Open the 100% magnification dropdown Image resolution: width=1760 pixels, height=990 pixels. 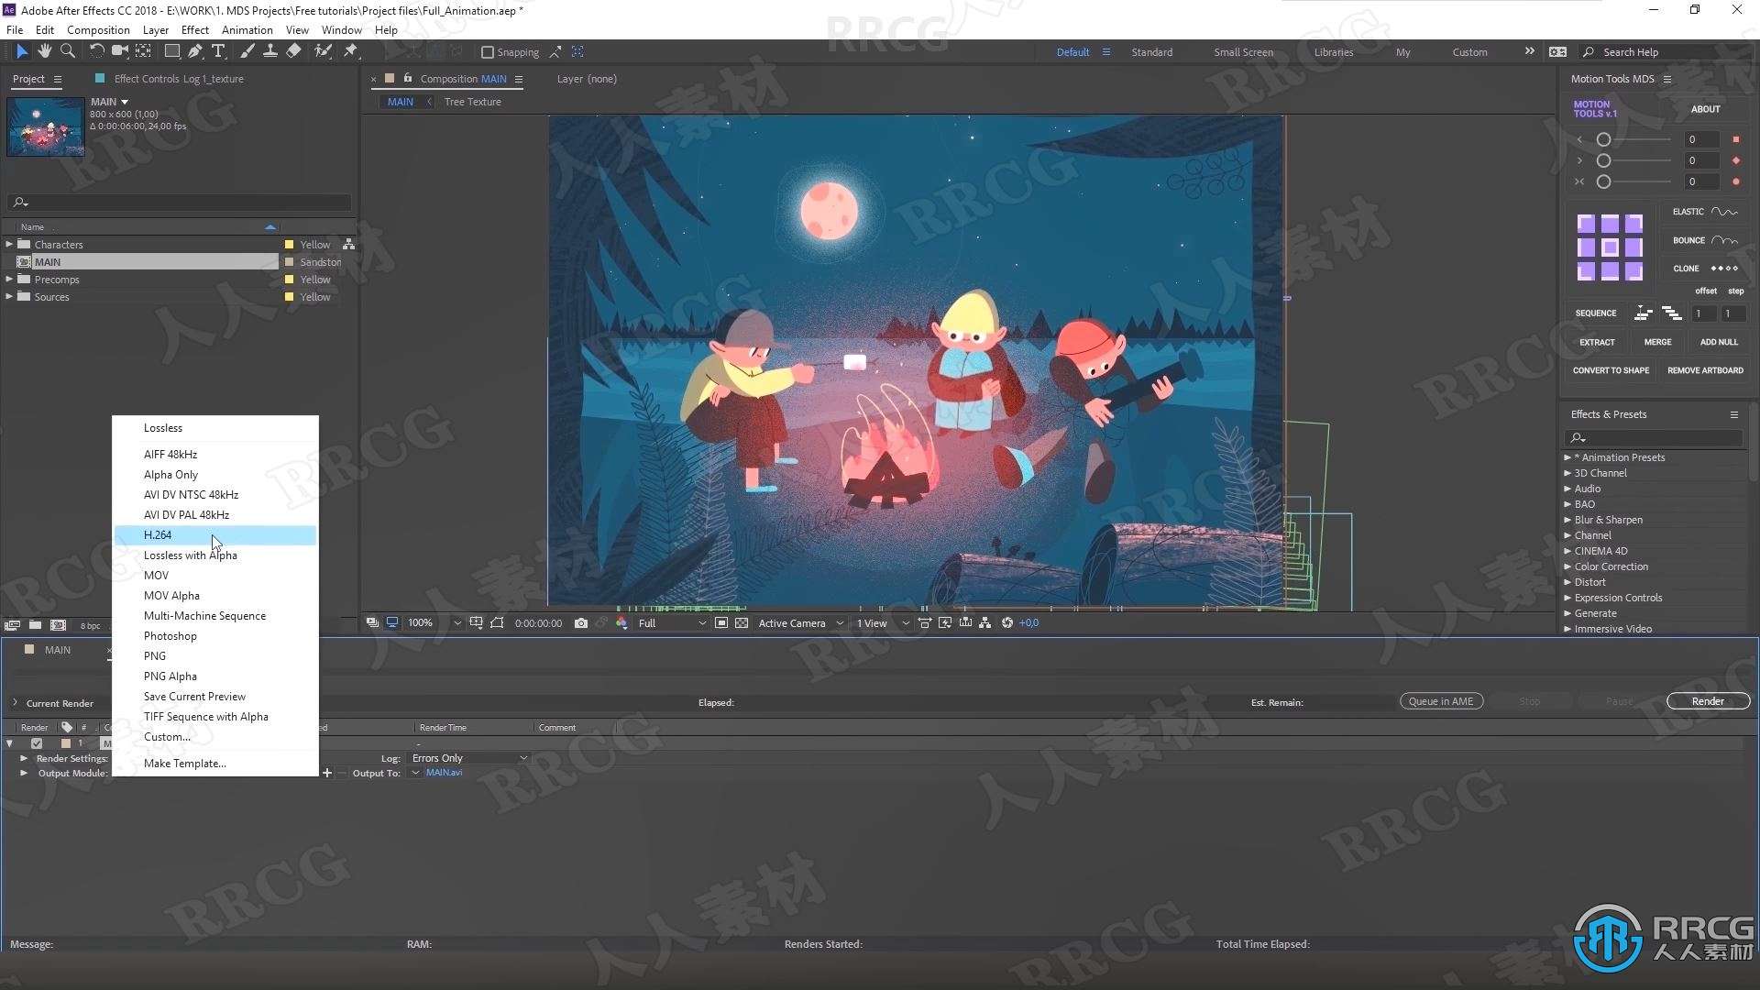[434, 623]
